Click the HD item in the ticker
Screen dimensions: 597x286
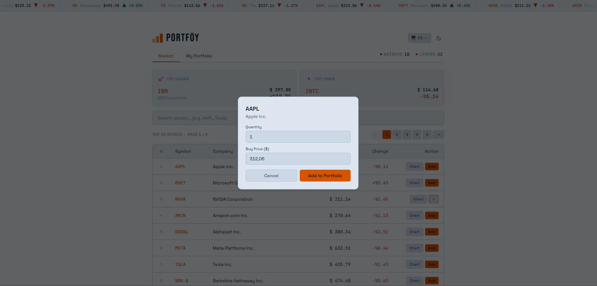270,6
